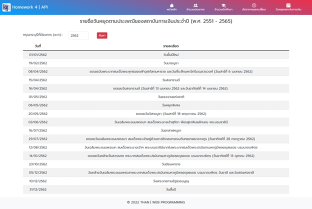The height and width of the screenshot is (209, 312).
Task: Open student count (จำนวนนักศึกษา) graduation cap icon
Action: point(223,5)
